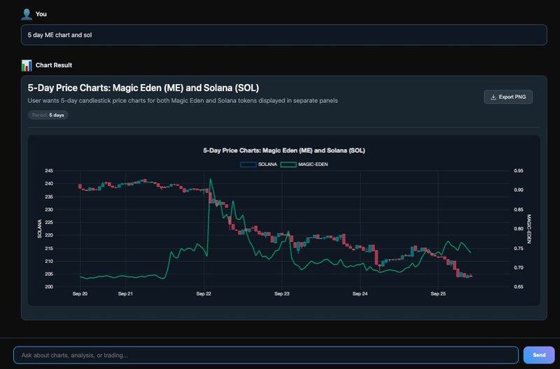Viewport: 560px width, 369px height.
Task: Click the chart title inside the plot area
Action: click(284, 151)
